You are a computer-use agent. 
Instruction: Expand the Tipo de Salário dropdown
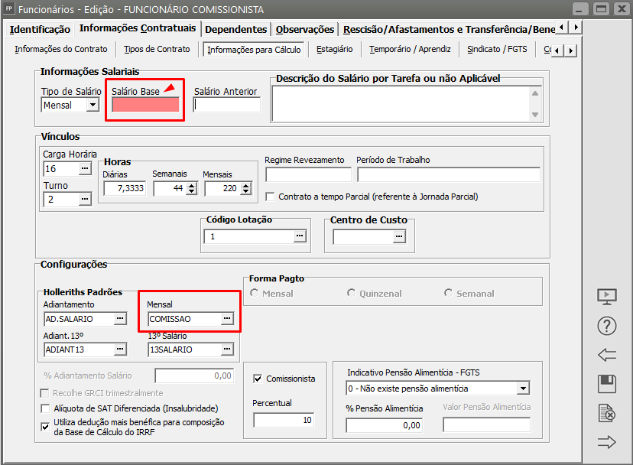[x=93, y=106]
